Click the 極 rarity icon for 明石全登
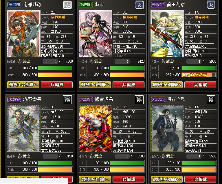Viewport: 222px width, 184px height. click(x=211, y=100)
